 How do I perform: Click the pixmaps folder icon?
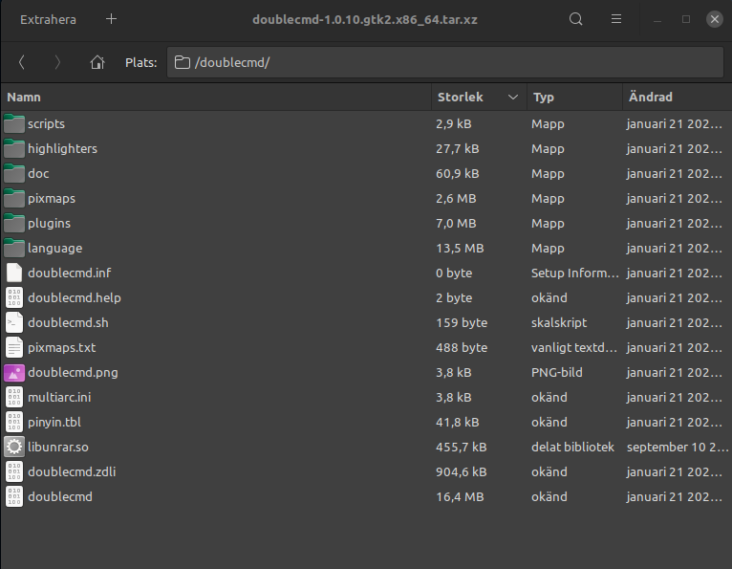pyautogui.click(x=14, y=198)
